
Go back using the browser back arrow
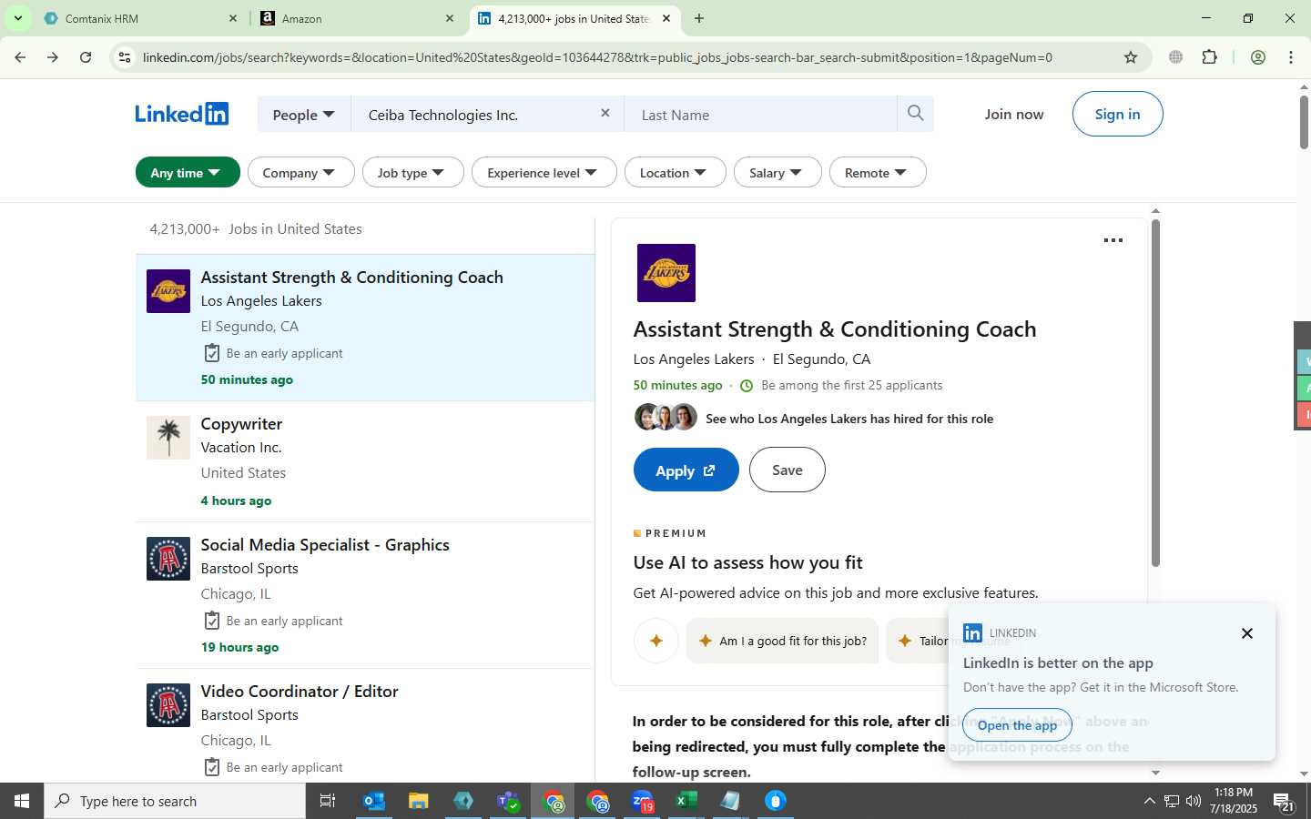(20, 57)
